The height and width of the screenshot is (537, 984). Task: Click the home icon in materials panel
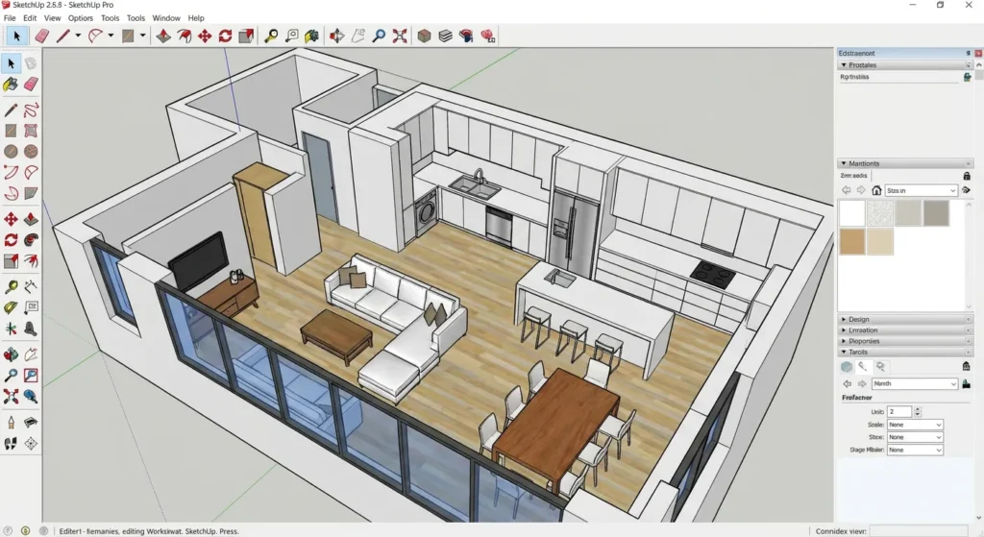coord(876,190)
